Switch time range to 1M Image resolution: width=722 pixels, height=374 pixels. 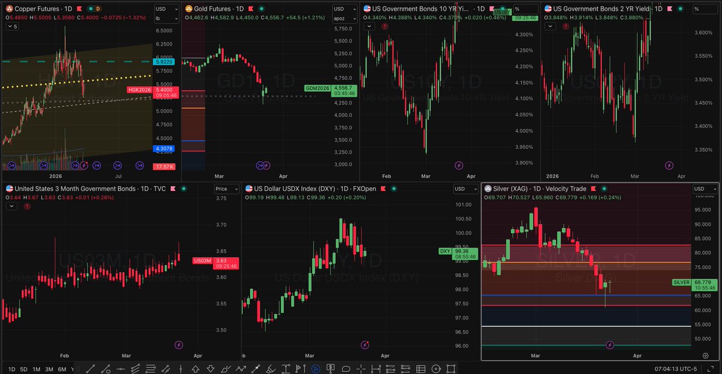[x=36, y=369]
